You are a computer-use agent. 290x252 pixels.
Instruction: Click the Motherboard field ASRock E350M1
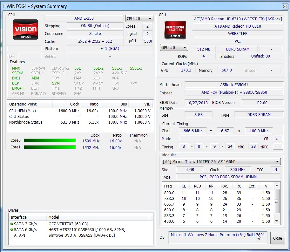pos(234,85)
